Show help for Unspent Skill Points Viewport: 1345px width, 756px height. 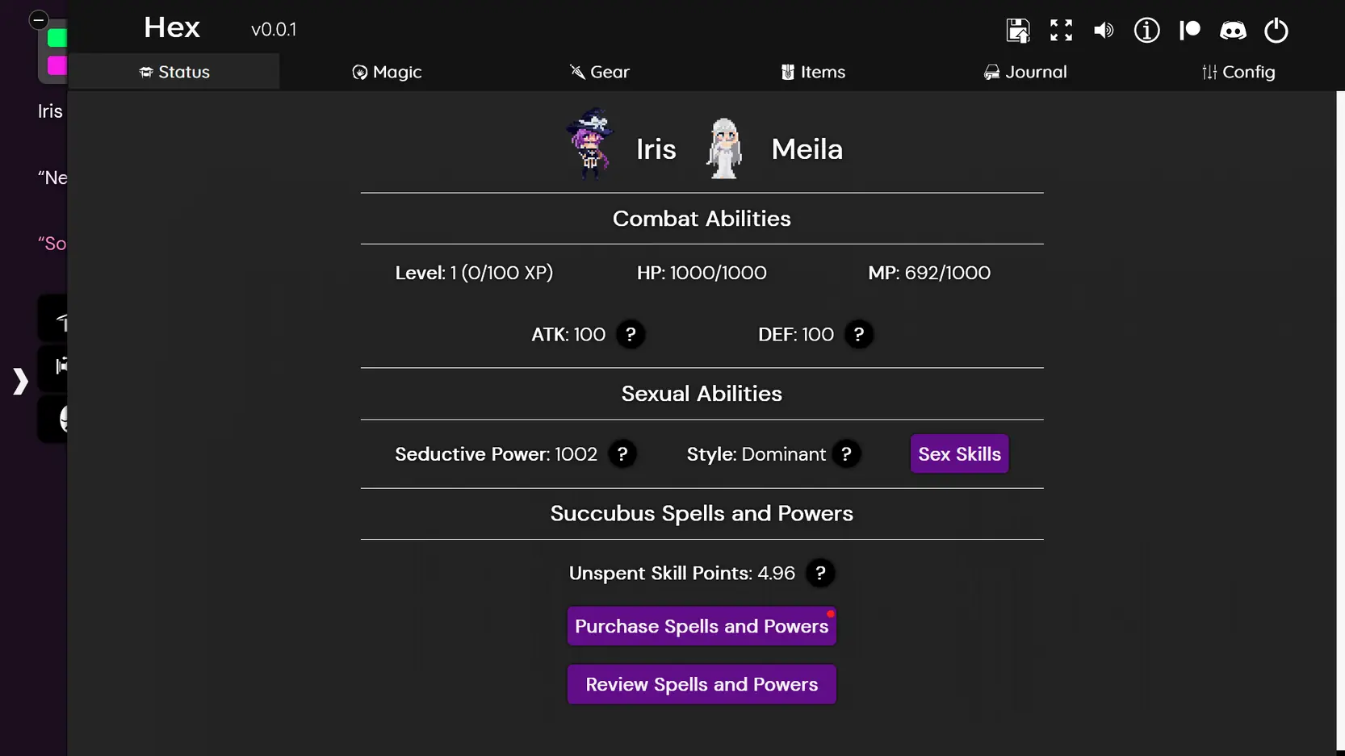coord(820,573)
